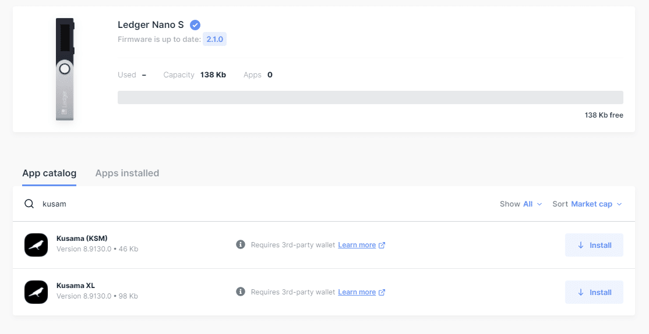Install the Kusama (KSM) app
The image size is (649, 334).
[594, 245]
